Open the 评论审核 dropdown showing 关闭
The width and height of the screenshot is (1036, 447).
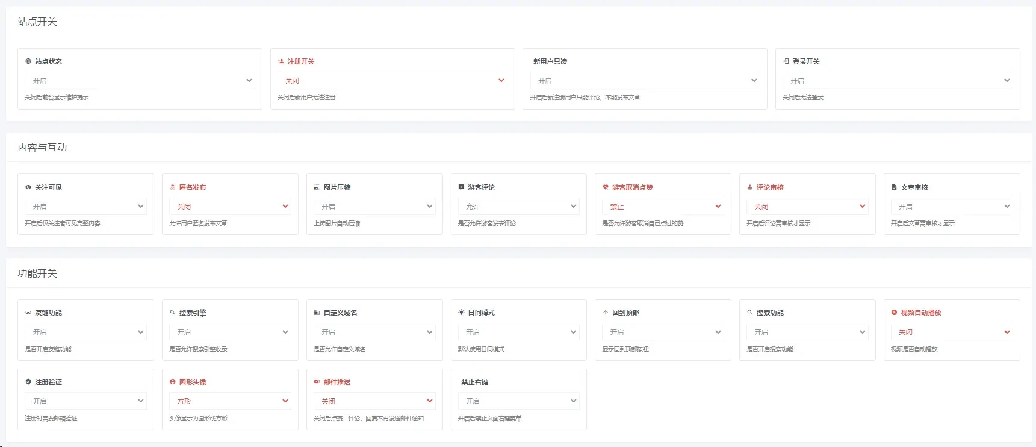click(x=807, y=206)
